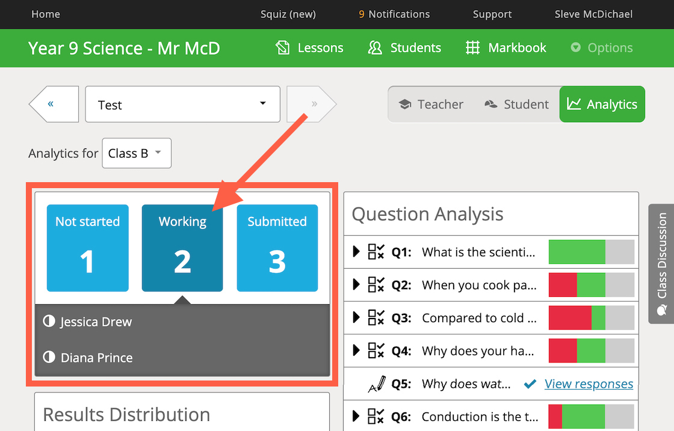This screenshot has width=674, height=431.
Task: Click the Q6 multiple-choice type icon
Action: point(376,417)
